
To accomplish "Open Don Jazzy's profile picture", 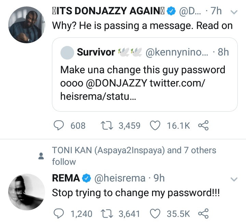I will point(26,25).
